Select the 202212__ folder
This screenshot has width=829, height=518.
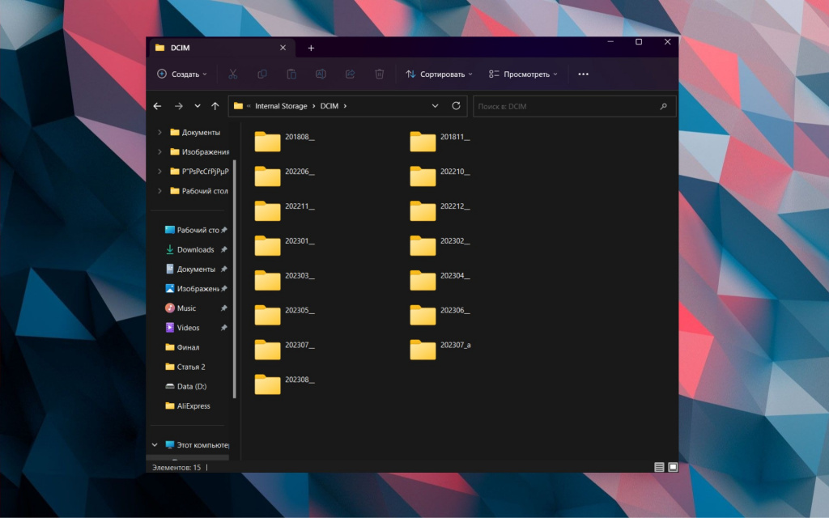(x=440, y=210)
